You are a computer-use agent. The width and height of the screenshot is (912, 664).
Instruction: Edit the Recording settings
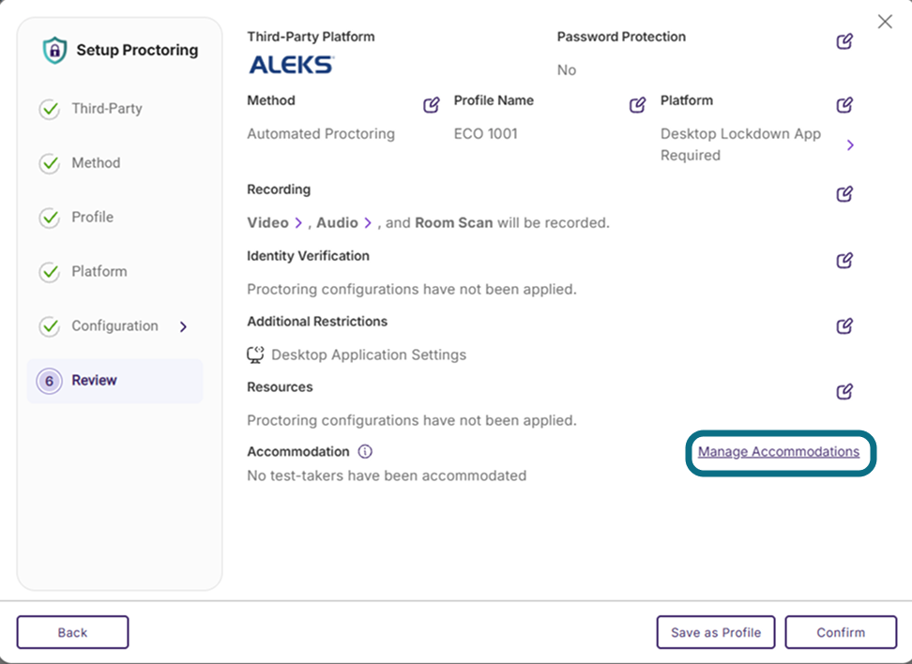(844, 193)
